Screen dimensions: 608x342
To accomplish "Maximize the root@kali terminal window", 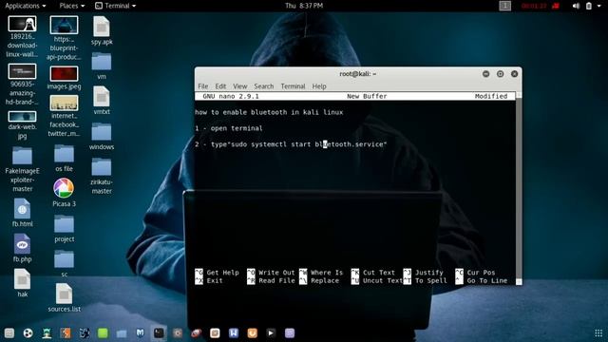I will [501, 74].
